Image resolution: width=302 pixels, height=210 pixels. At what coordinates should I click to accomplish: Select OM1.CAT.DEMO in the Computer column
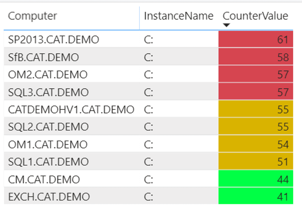click(x=48, y=145)
